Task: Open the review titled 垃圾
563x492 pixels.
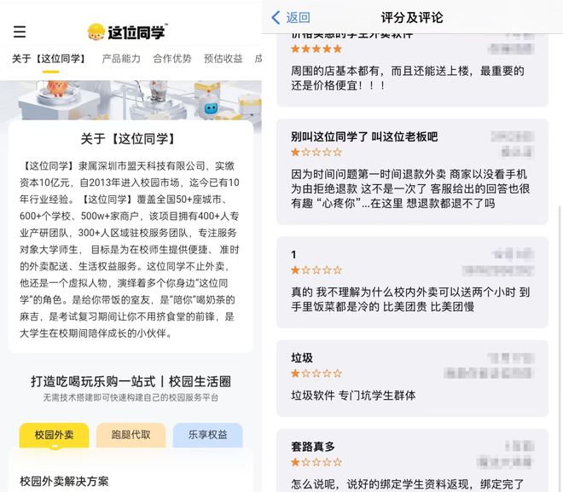Action: 412,379
